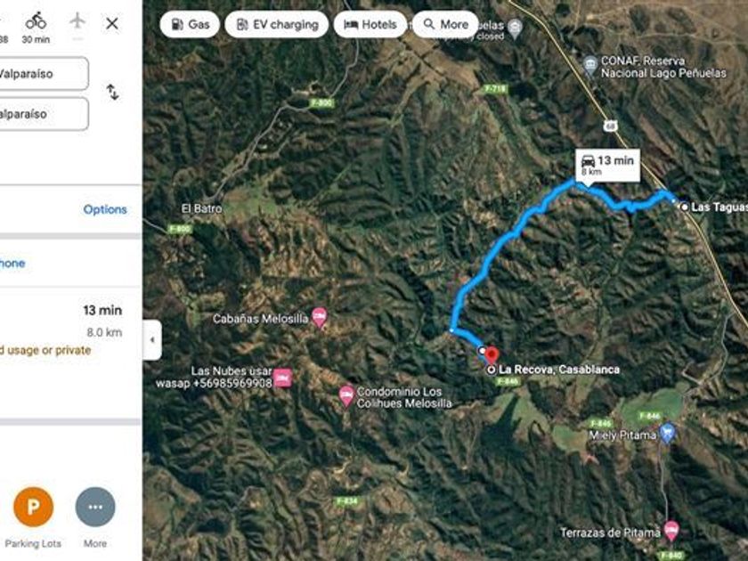This screenshot has height=561, width=748.
Task: Click the destination Valparaíso field
Action: [x=42, y=114]
